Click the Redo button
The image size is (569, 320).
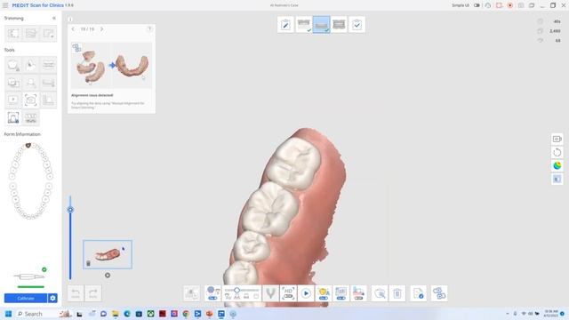92,293
